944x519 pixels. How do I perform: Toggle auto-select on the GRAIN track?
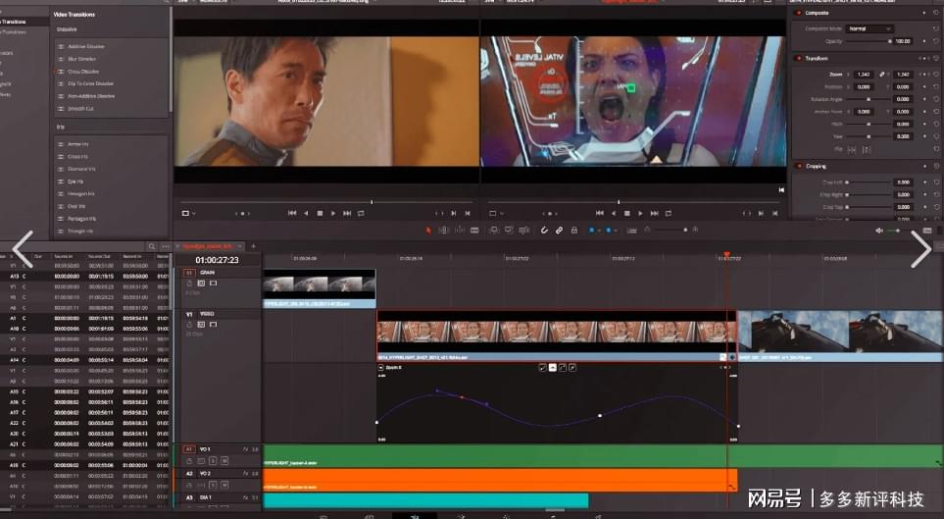click(x=201, y=284)
